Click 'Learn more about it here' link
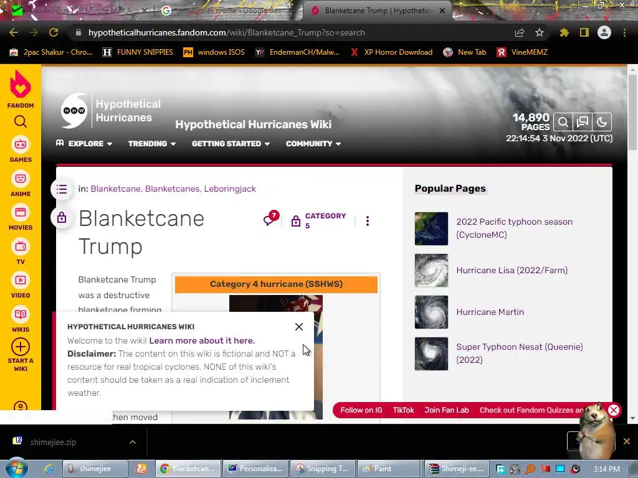The width and height of the screenshot is (638, 478). coord(202,340)
